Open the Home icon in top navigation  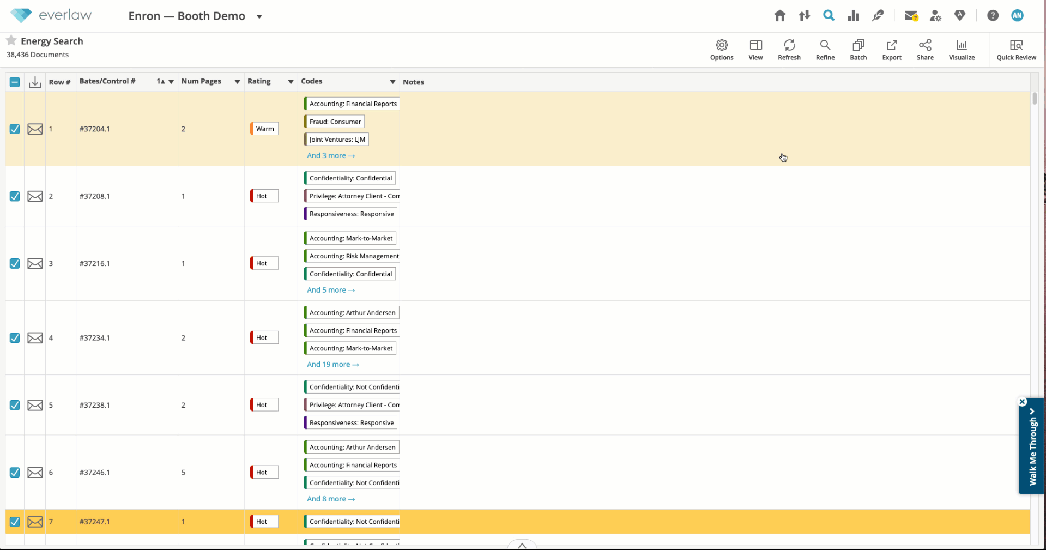pyautogui.click(x=780, y=16)
